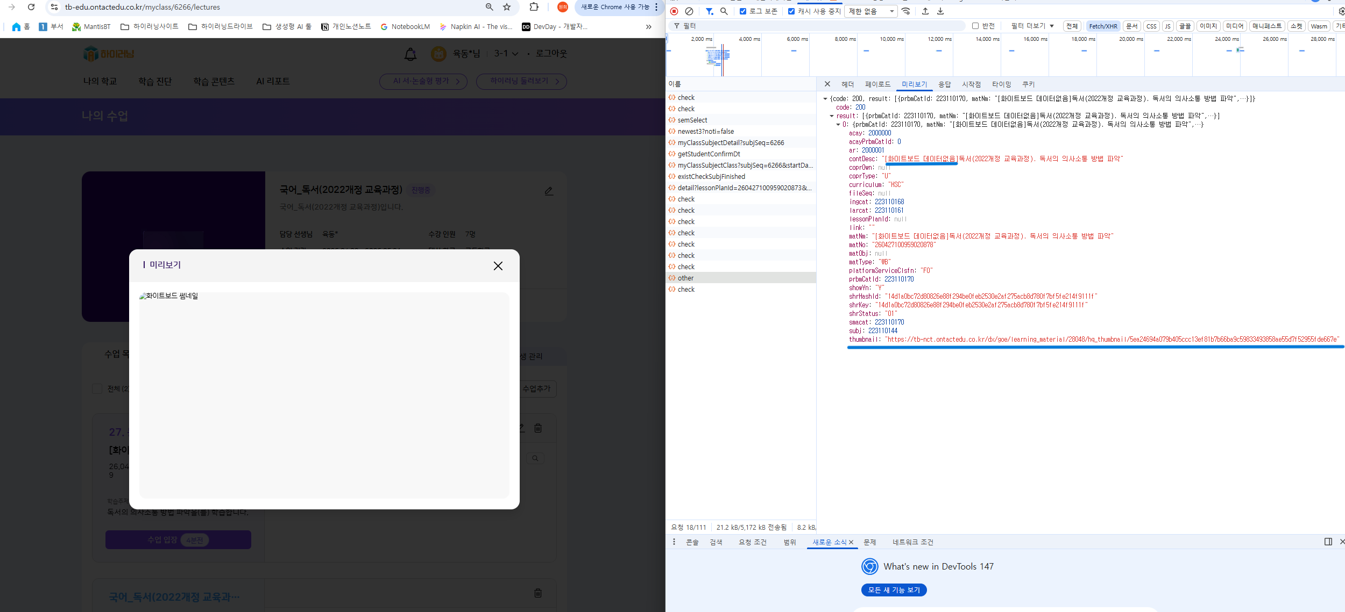Click 모든 새 기능 보기 button
The width and height of the screenshot is (1345, 612).
(894, 590)
